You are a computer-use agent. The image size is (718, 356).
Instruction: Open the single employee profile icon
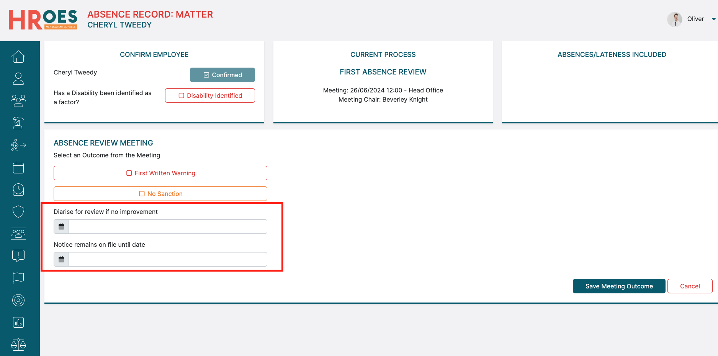(x=18, y=79)
